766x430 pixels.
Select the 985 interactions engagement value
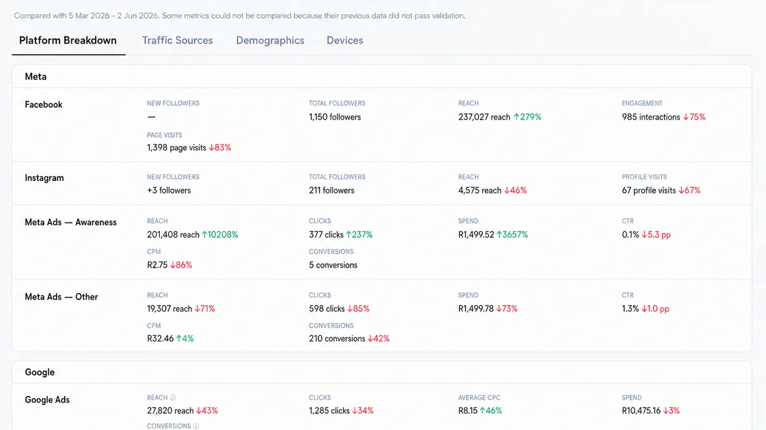(651, 117)
